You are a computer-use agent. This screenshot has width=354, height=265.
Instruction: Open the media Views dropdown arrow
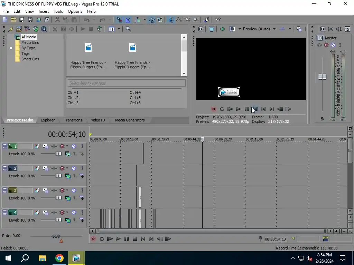119,29
